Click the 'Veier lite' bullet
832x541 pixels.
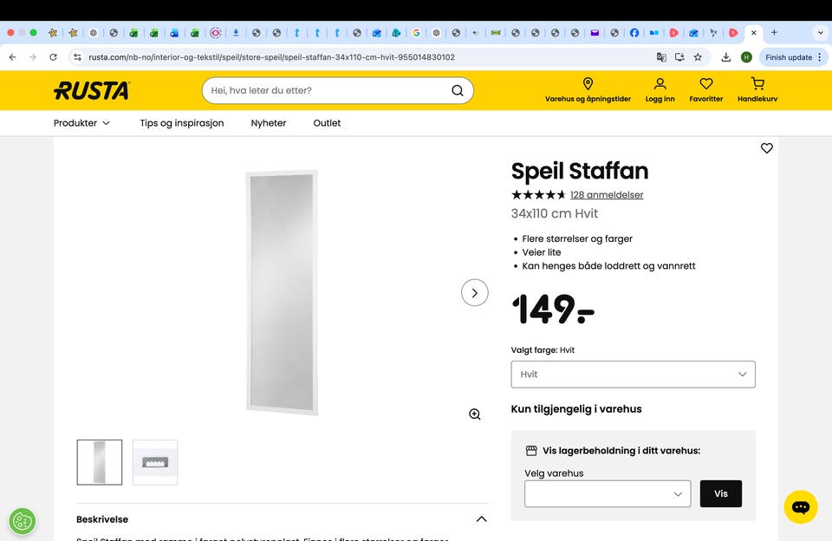(x=541, y=252)
